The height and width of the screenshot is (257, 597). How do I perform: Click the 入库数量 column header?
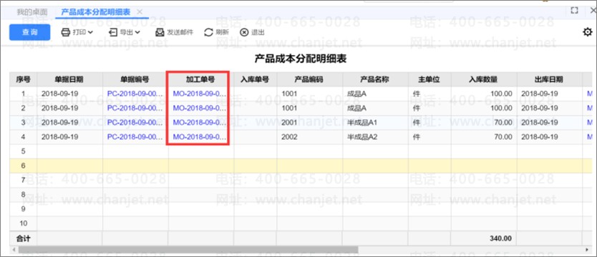[484, 79]
